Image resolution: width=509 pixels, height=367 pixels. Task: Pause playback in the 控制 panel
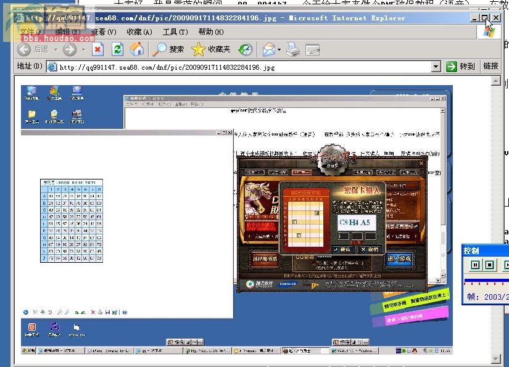point(475,265)
